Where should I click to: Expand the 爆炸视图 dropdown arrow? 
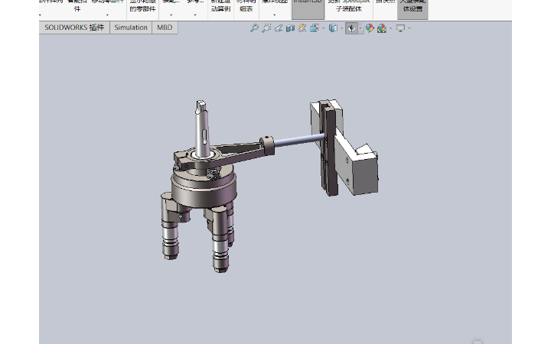275,15
